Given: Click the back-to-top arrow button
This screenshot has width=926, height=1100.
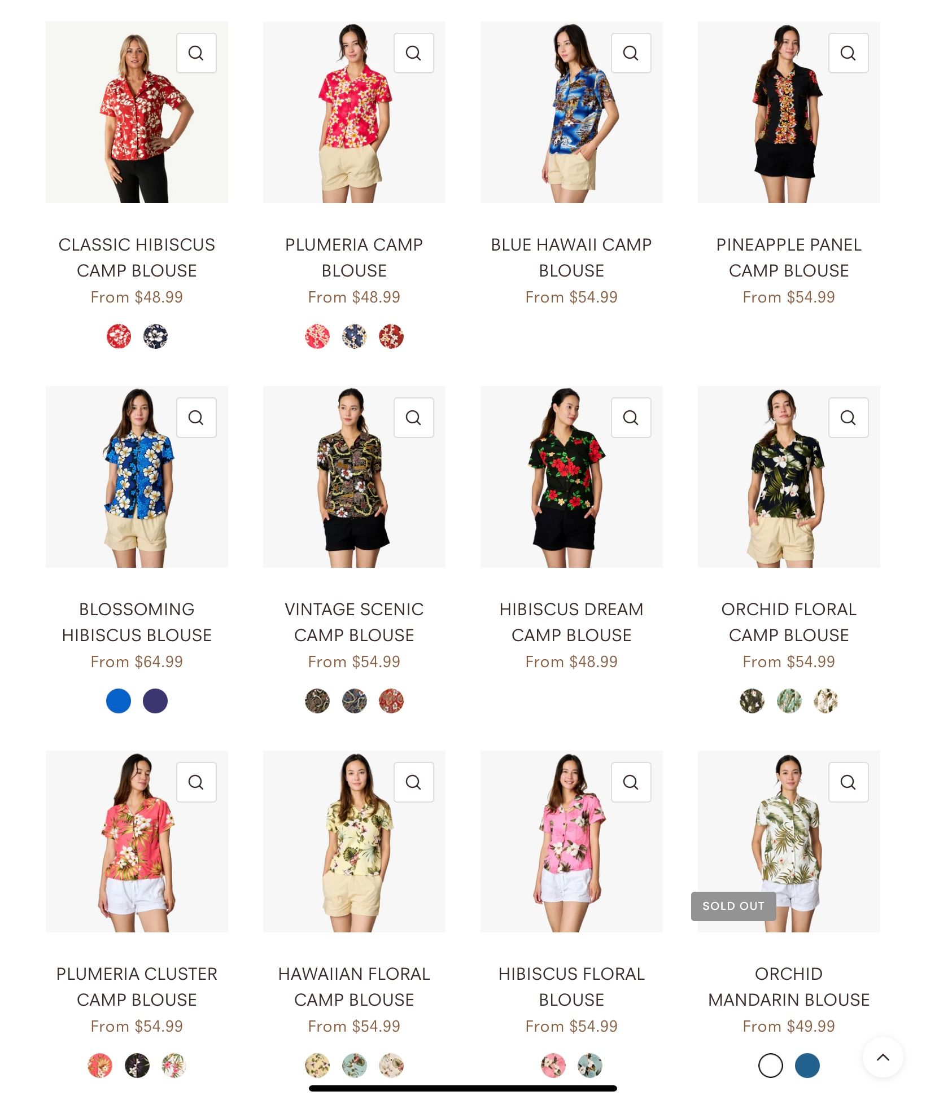Looking at the screenshot, I should tap(883, 1057).
